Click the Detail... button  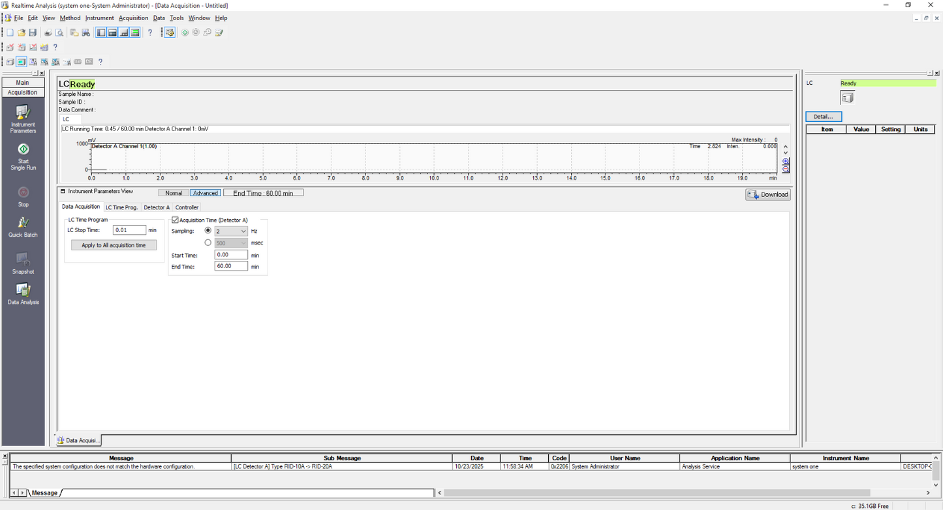pyautogui.click(x=824, y=117)
